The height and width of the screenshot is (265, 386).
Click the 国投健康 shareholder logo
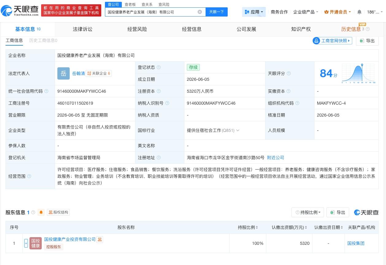pyautogui.click(x=36, y=243)
